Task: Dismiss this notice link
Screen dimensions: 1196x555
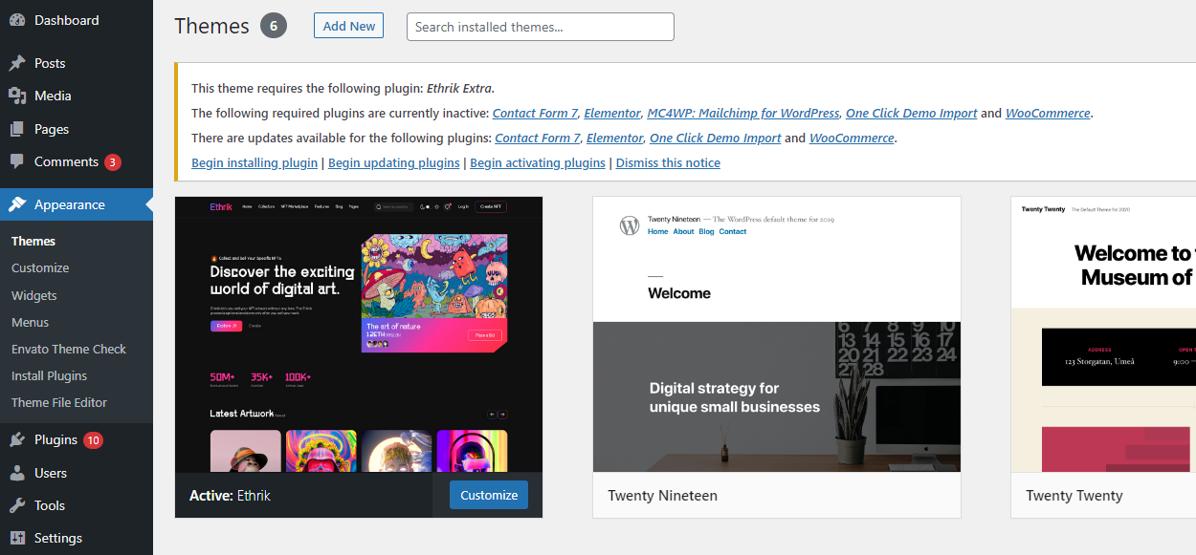Action: point(668,162)
